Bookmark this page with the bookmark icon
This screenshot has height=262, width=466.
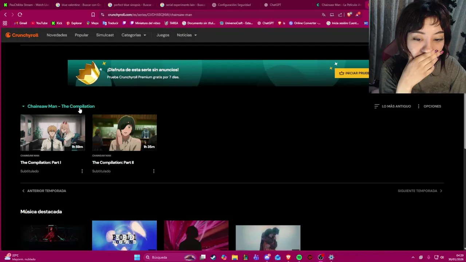[93, 15]
